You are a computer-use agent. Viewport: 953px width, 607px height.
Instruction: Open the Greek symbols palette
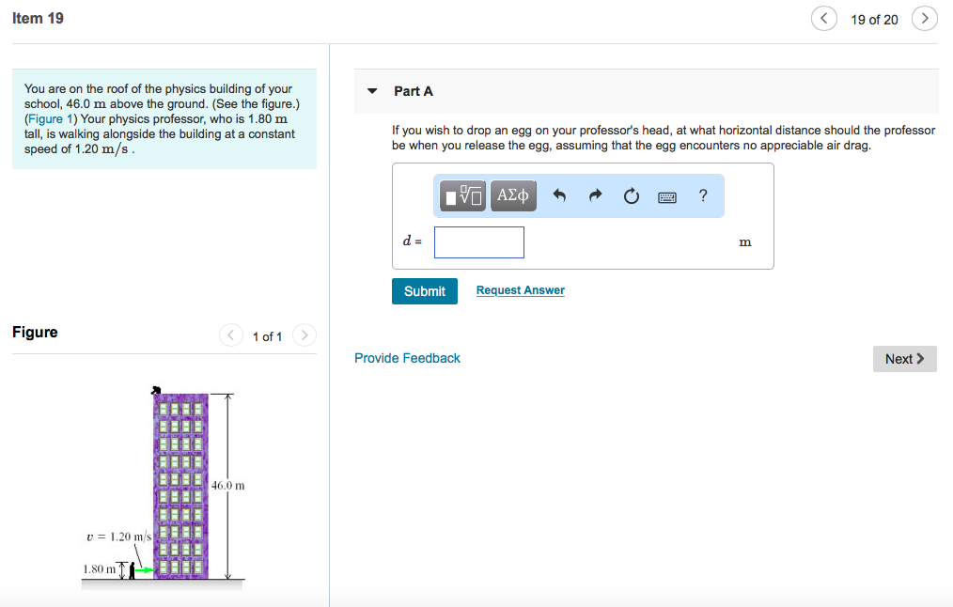point(513,195)
